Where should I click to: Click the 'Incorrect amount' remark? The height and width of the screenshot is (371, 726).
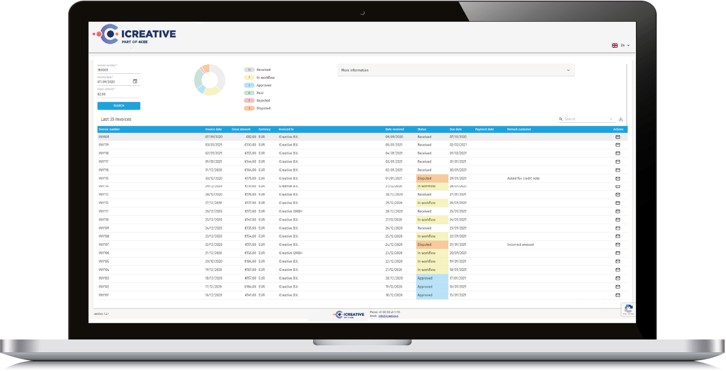pyautogui.click(x=520, y=244)
